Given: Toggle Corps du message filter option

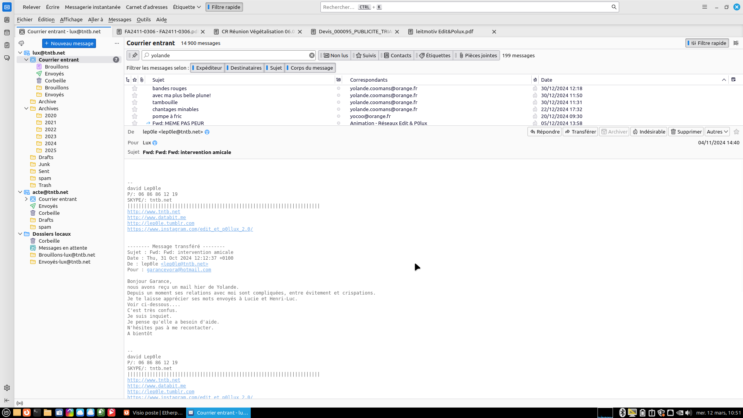Looking at the screenshot, I should click(310, 68).
